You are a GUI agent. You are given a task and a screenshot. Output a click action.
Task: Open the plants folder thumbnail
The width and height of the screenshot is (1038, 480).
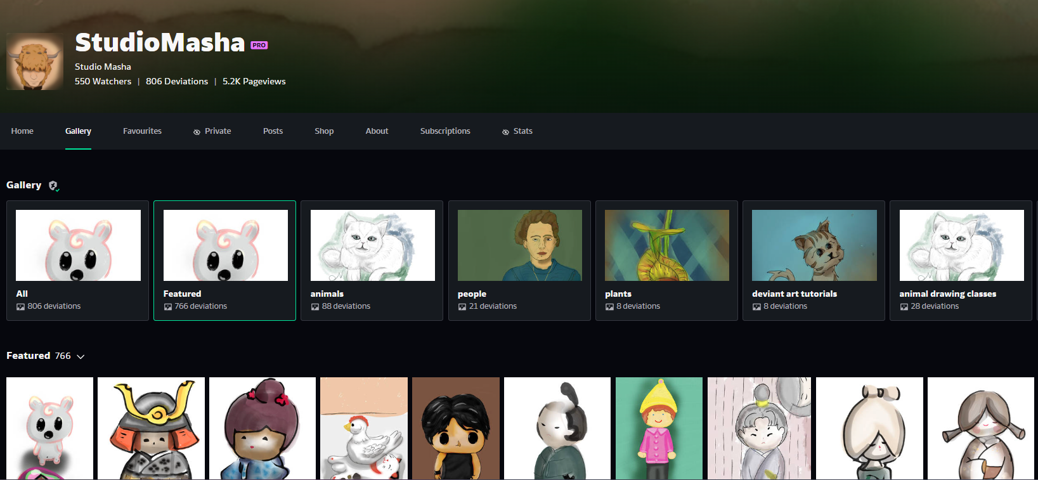point(667,245)
